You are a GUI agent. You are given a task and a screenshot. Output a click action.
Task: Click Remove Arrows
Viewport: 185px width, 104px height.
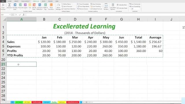83,9
